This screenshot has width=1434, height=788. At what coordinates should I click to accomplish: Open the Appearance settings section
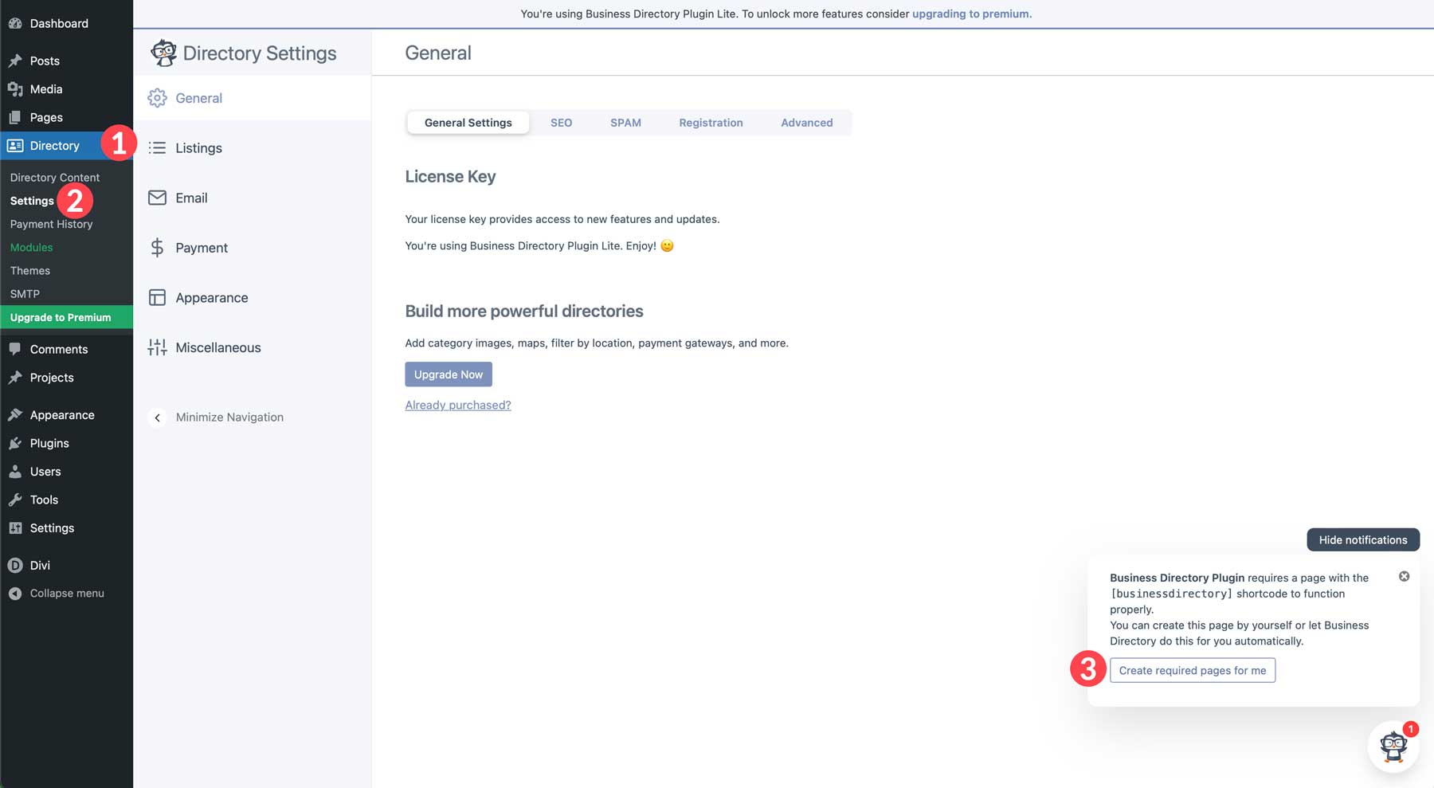(x=211, y=297)
